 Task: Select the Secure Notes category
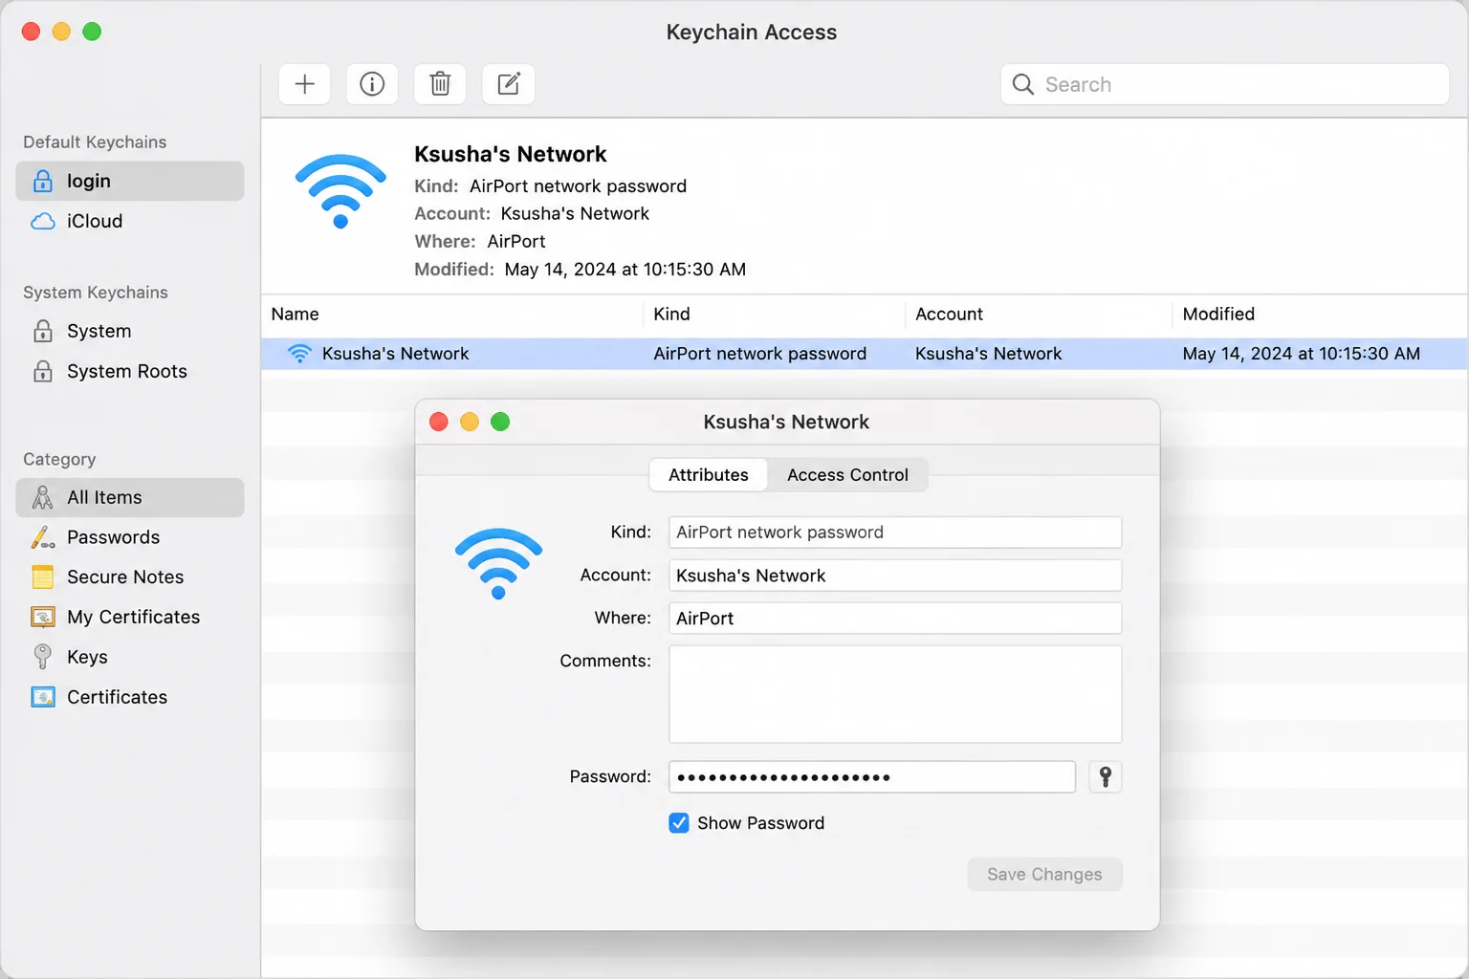(x=130, y=577)
